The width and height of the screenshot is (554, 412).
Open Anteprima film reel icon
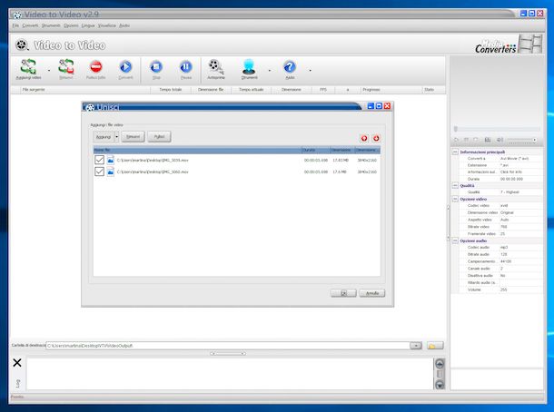pyautogui.click(x=215, y=69)
